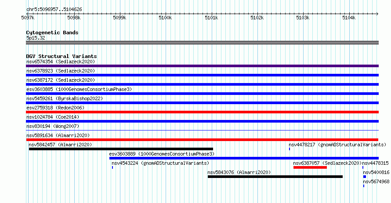Open nsv5400816 variant label

[376, 172]
